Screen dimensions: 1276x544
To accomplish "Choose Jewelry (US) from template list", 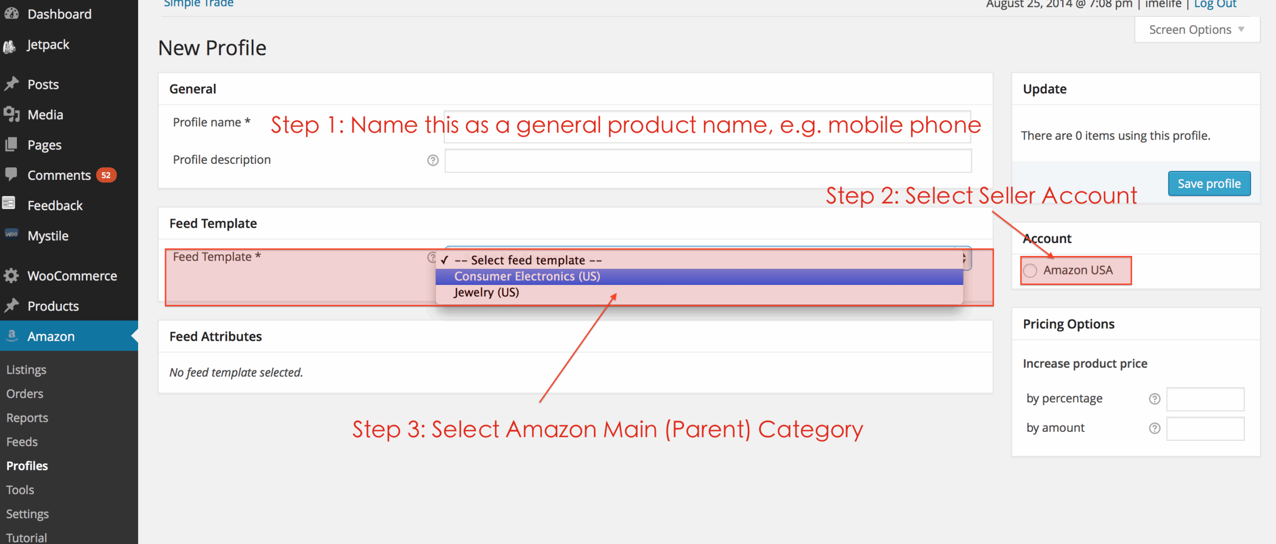I will [x=486, y=292].
